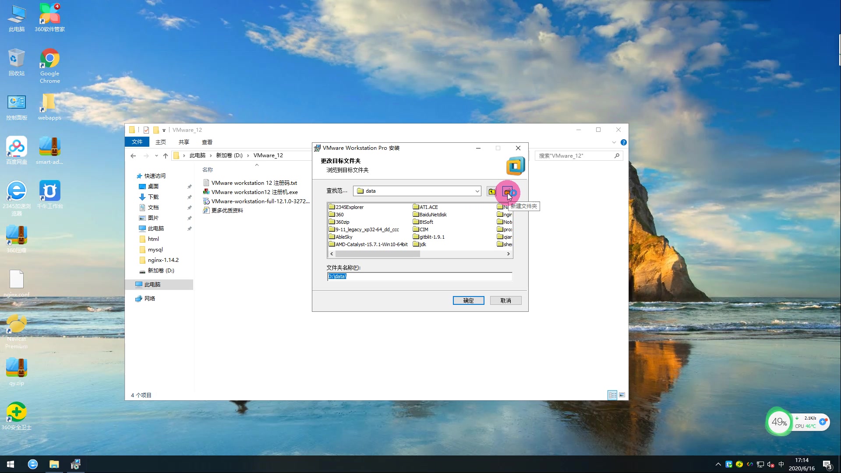Image resolution: width=841 pixels, height=473 pixels.
Task: Select the 360 folder in the list
Action: pos(336,215)
